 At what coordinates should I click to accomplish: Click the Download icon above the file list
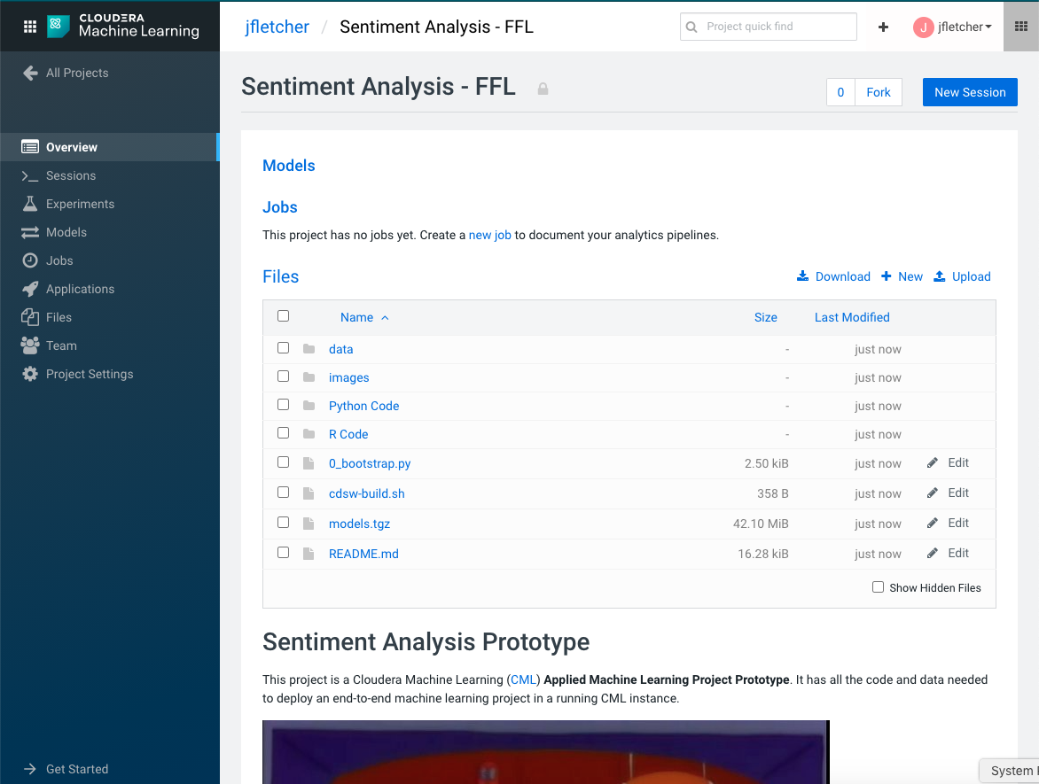(802, 276)
